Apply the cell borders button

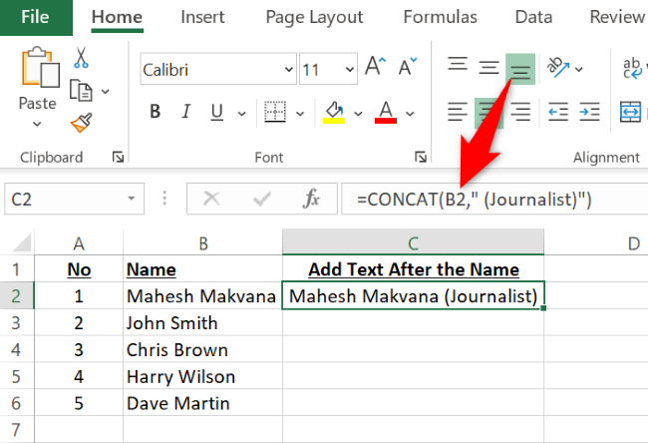[275, 112]
